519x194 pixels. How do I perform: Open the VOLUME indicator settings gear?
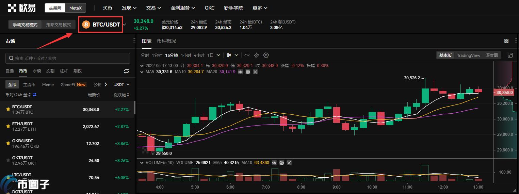(x=282, y=163)
